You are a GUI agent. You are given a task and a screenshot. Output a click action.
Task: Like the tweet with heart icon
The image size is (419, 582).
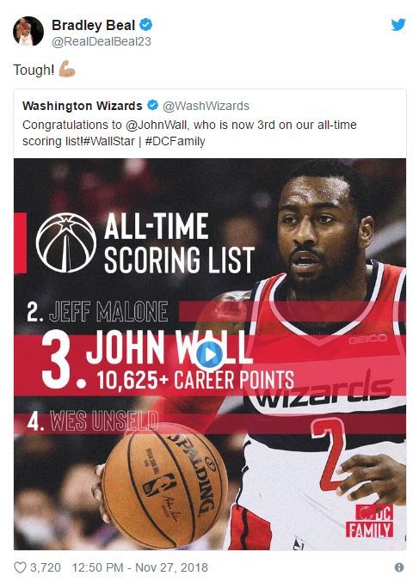[20, 567]
